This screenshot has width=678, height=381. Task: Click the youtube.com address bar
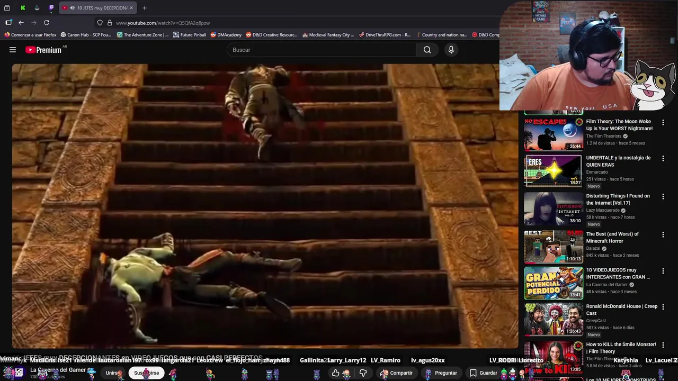[x=297, y=23]
